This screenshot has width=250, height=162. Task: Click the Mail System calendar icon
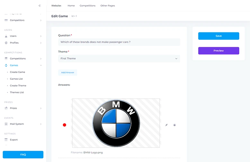[6, 124]
